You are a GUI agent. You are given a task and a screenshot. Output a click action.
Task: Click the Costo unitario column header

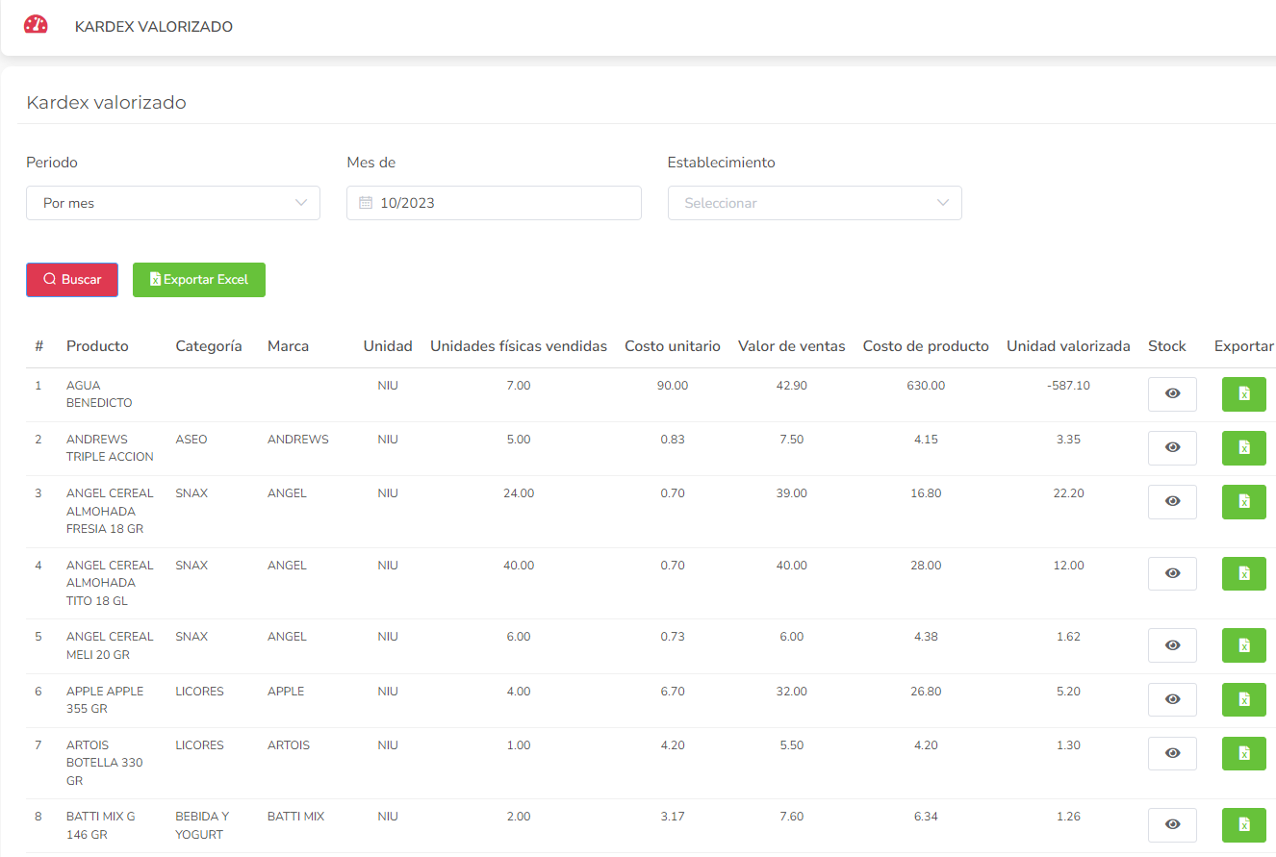(x=673, y=346)
